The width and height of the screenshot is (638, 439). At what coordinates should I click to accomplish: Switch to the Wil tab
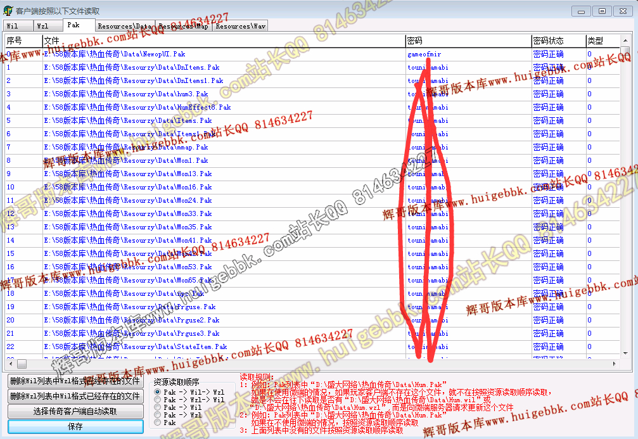click(12, 26)
